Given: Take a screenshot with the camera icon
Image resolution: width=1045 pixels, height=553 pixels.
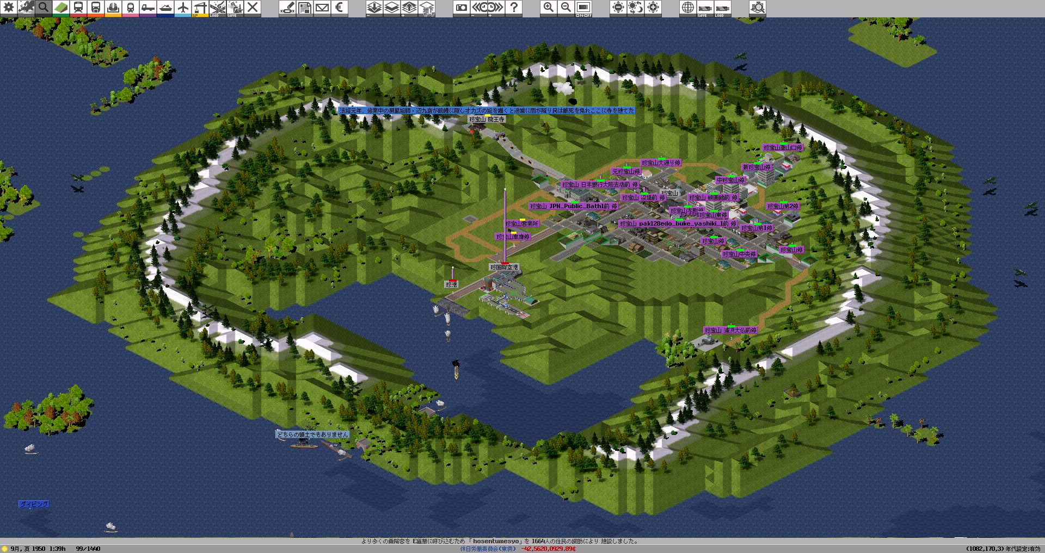Looking at the screenshot, I should click(462, 8).
